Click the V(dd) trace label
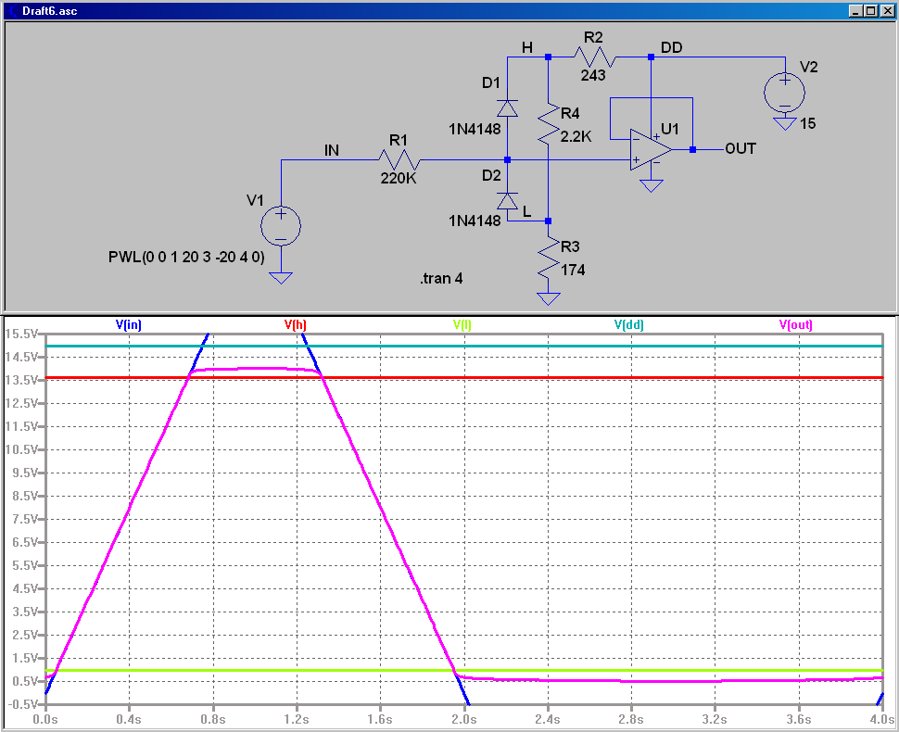The image size is (899, 732). (629, 324)
